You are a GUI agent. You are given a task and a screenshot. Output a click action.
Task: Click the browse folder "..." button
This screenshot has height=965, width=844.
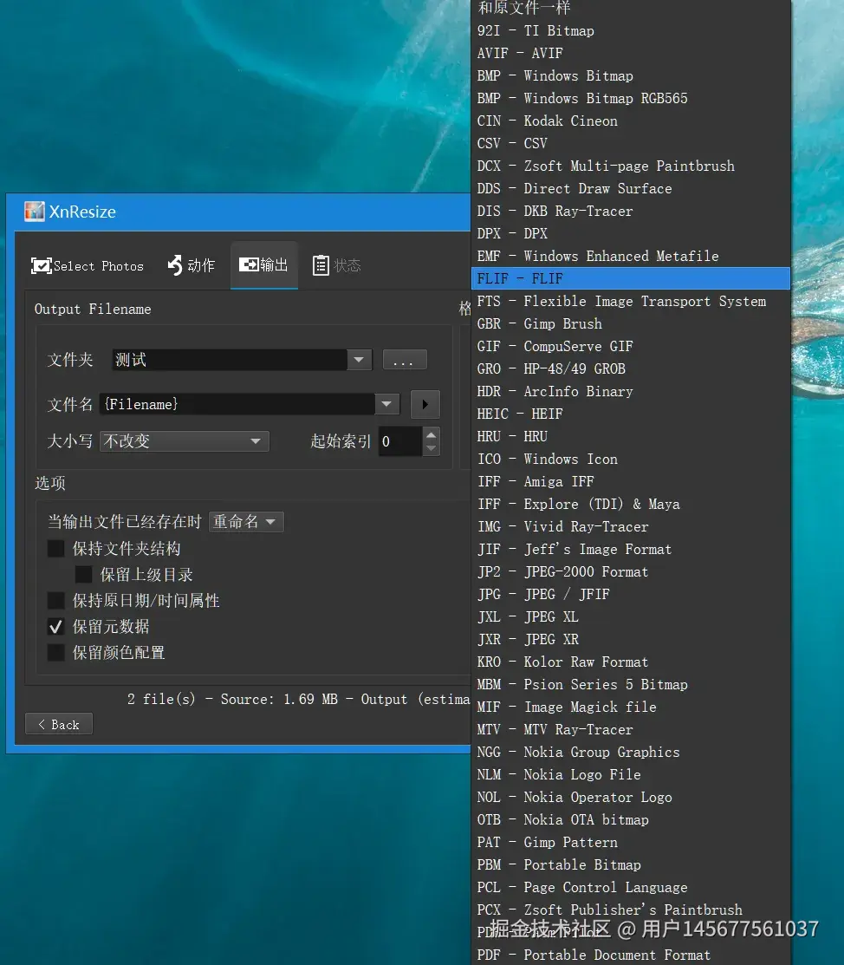click(404, 361)
